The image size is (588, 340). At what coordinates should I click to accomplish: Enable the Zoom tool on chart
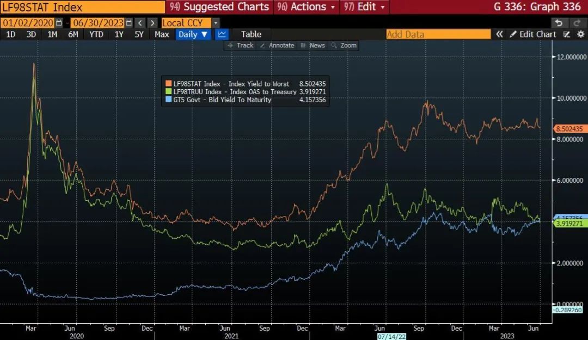[x=344, y=46]
